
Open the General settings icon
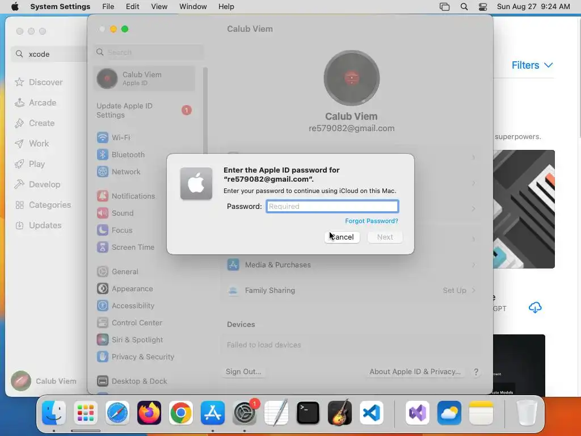103,272
